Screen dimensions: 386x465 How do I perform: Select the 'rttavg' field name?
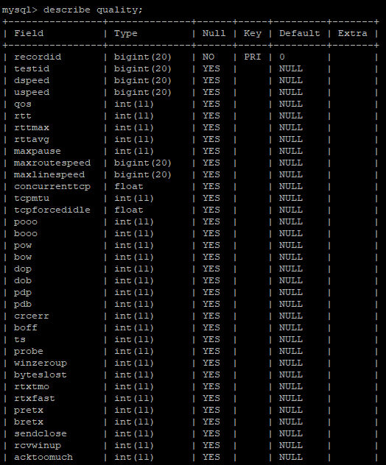pyautogui.click(x=32, y=139)
